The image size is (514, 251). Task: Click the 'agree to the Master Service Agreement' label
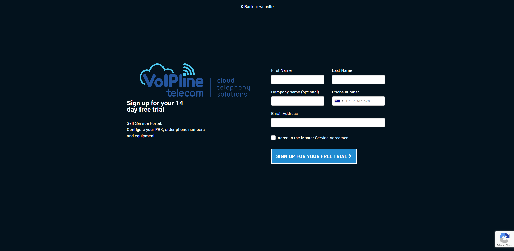pos(314,138)
